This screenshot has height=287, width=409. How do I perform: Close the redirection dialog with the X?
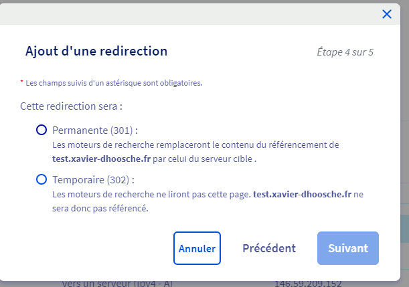(x=386, y=14)
